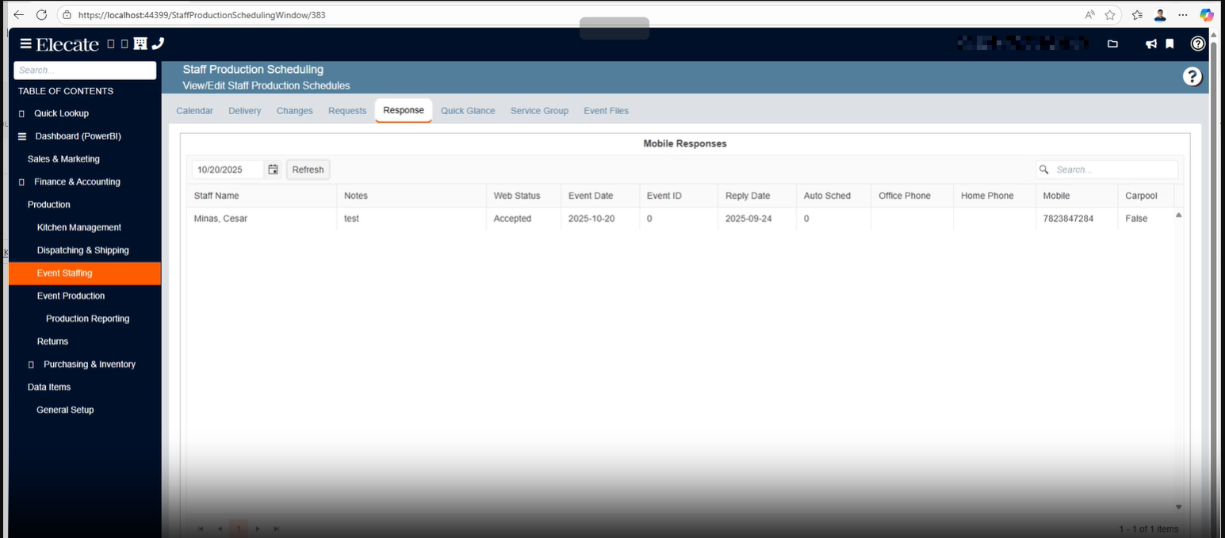
Task: Open the Calendar tab
Action: click(194, 111)
